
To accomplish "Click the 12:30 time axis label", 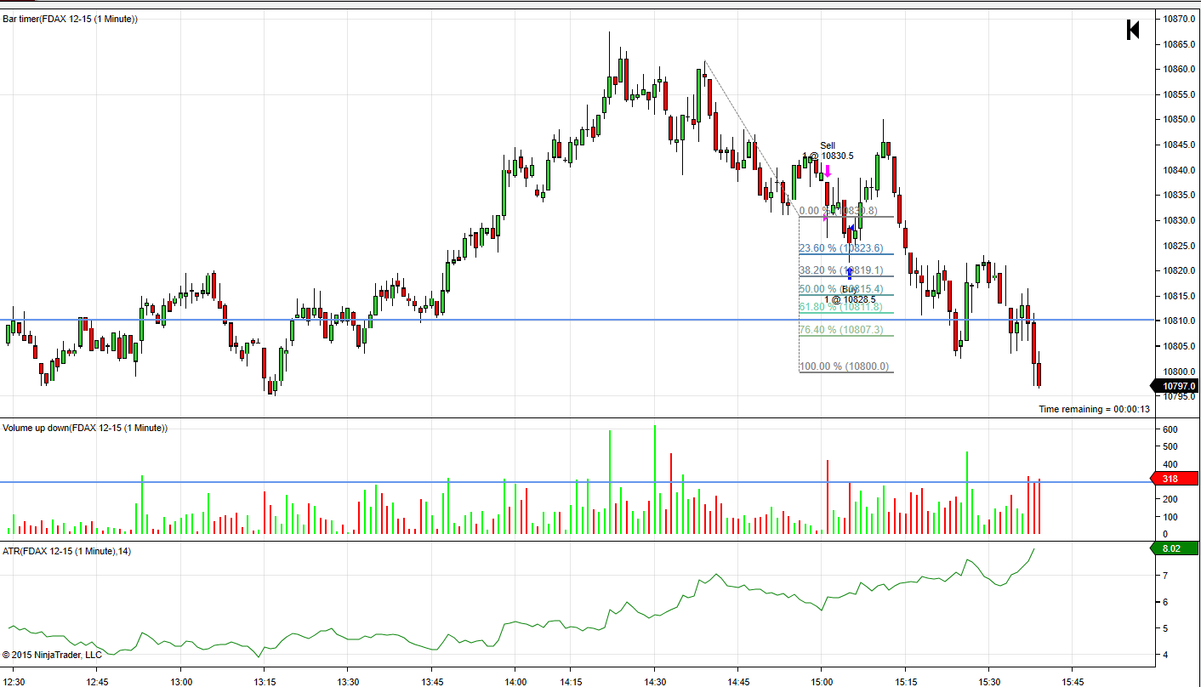I will [x=14, y=682].
